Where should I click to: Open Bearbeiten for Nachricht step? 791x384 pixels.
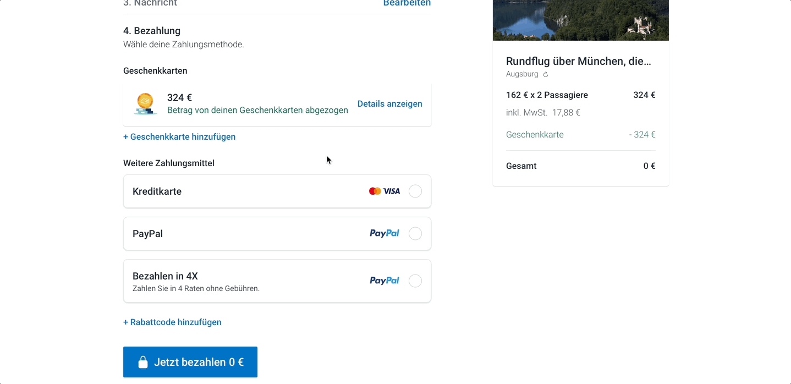click(x=407, y=3)
